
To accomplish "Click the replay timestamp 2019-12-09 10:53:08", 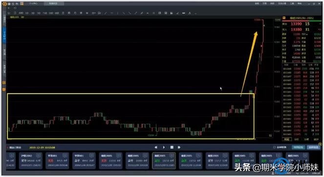I will pos(43,147).
